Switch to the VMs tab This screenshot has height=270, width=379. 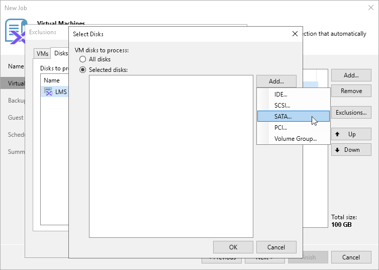click(x=42, y=54)
